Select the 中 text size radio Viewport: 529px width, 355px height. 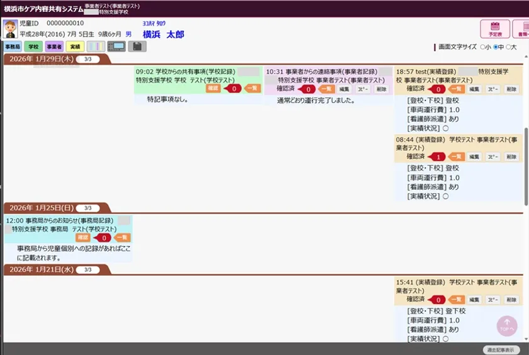(496, 47)
